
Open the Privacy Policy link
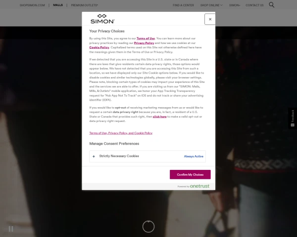[144, 43]
